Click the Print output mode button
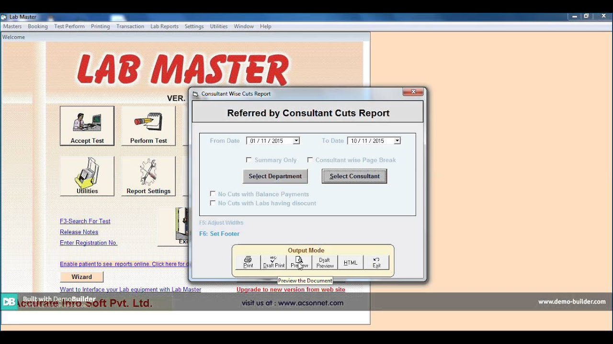The width and height of the screenshot is (613, 344). [248, 262]
